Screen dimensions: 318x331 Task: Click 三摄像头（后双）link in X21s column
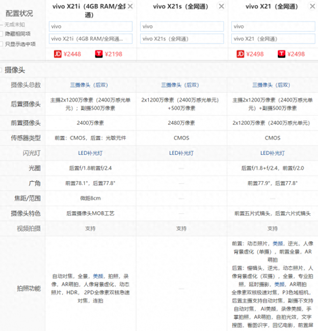(180, 85)
